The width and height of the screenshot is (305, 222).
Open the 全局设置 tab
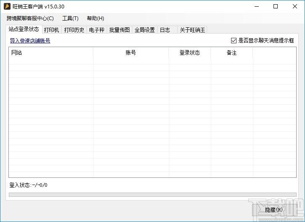[x=145, y=30]
